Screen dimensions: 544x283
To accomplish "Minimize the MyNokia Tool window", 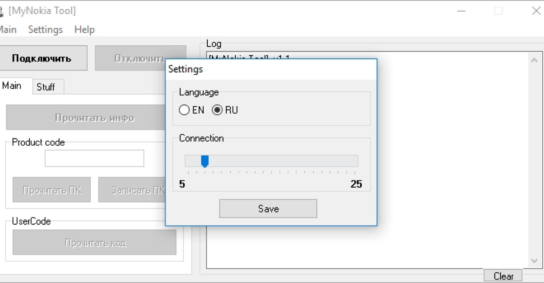I will click(x=461, y=11).
